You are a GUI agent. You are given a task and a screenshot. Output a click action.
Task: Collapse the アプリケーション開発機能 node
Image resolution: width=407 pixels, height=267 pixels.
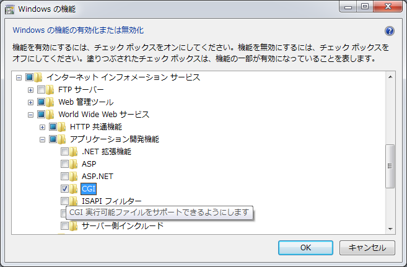tap(42, 140)
